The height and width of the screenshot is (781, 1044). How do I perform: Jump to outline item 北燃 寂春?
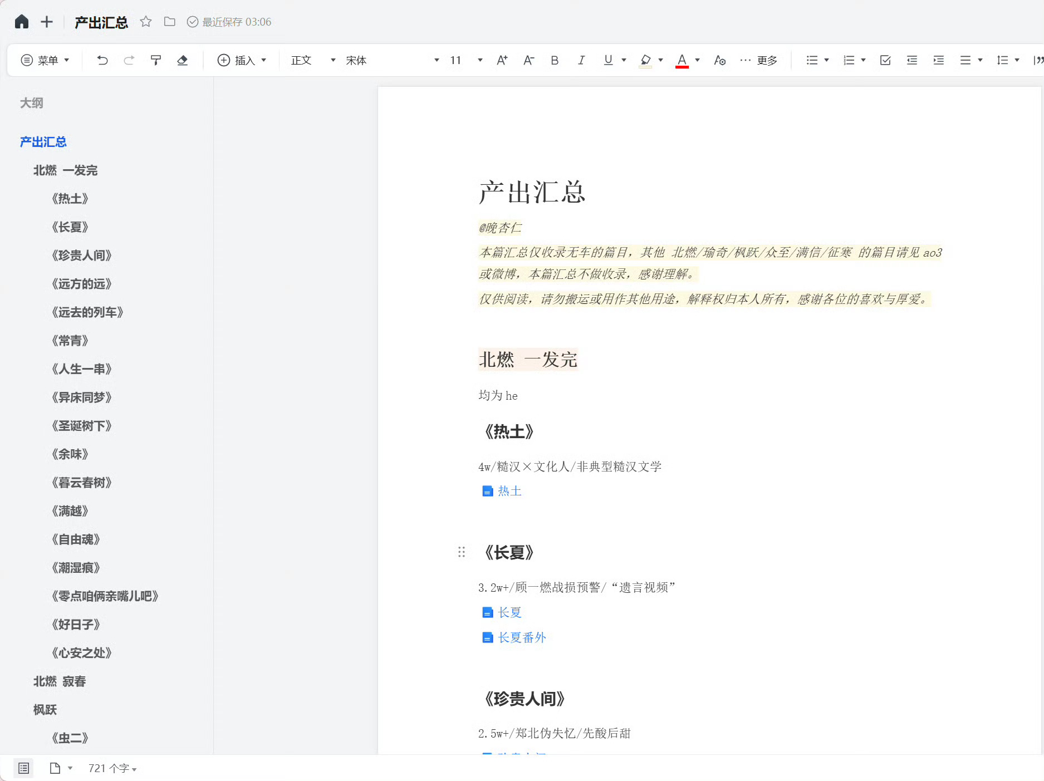pos(60,681)
